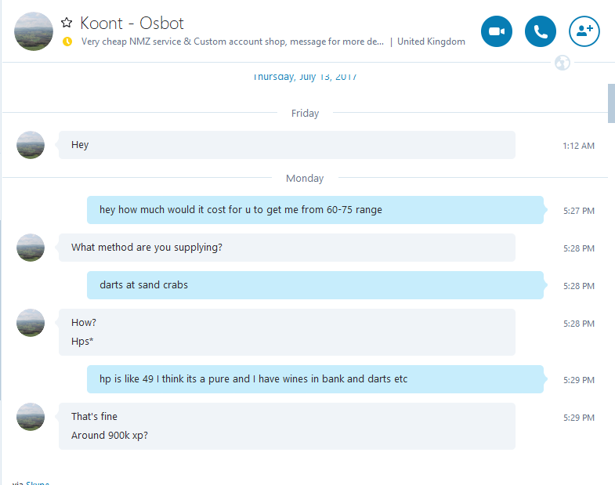615x485 pixels.
Task: Click the "hp is like 49" message bubble
Action: [314, 379]
